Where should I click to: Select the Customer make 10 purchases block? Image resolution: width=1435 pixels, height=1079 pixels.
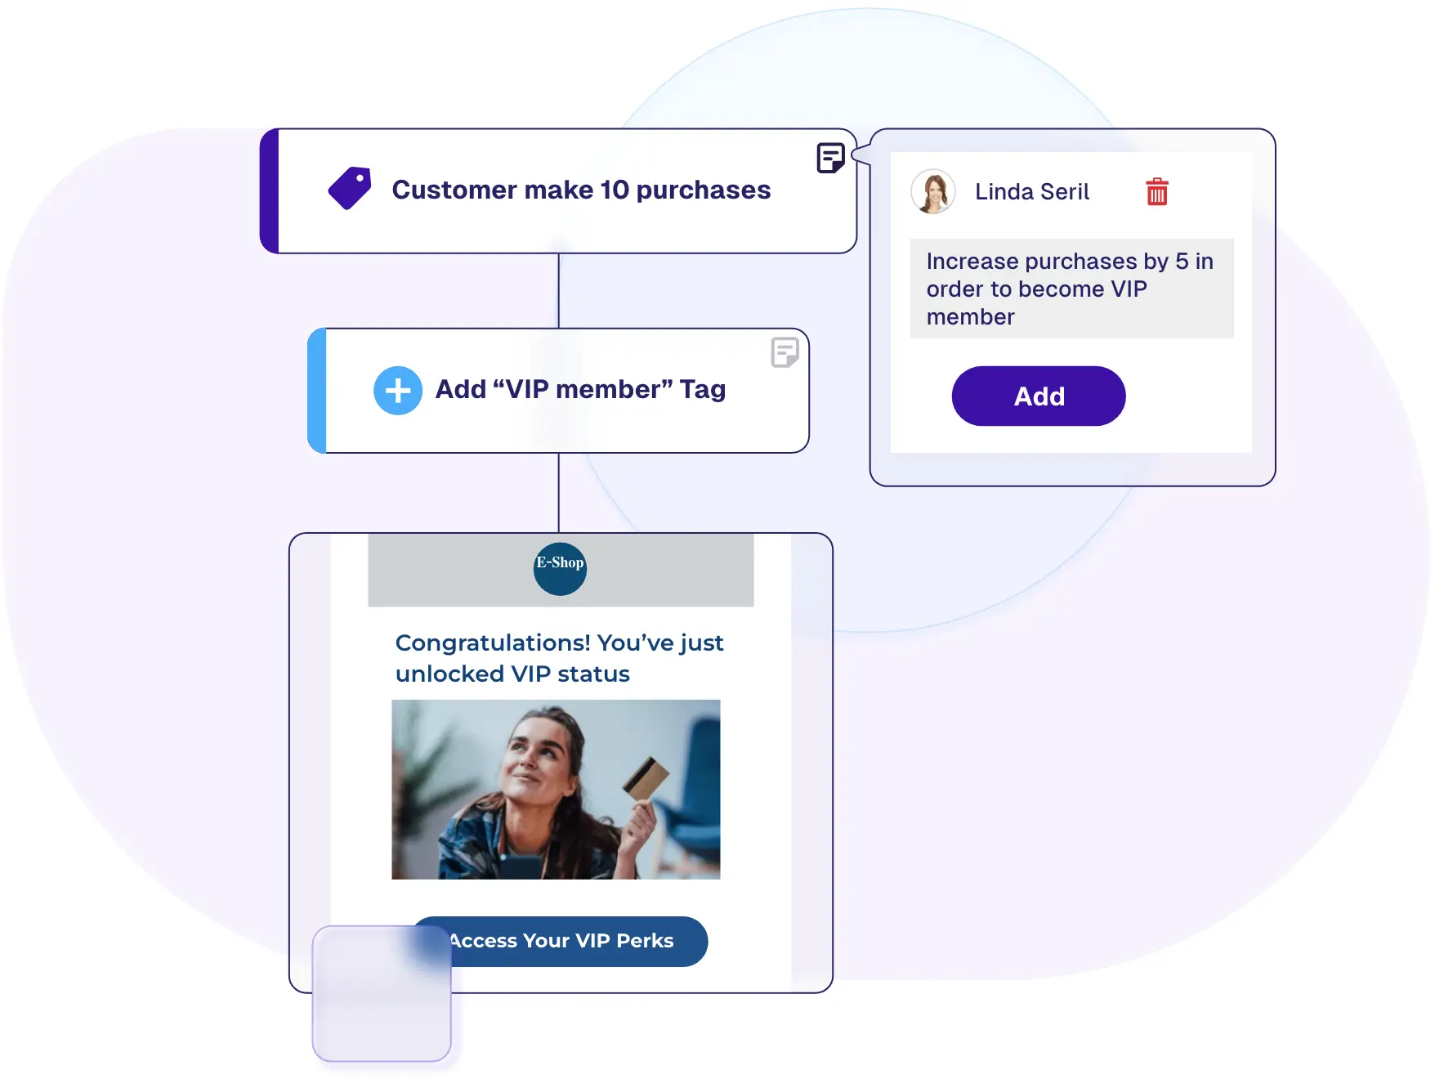point(558,190)
